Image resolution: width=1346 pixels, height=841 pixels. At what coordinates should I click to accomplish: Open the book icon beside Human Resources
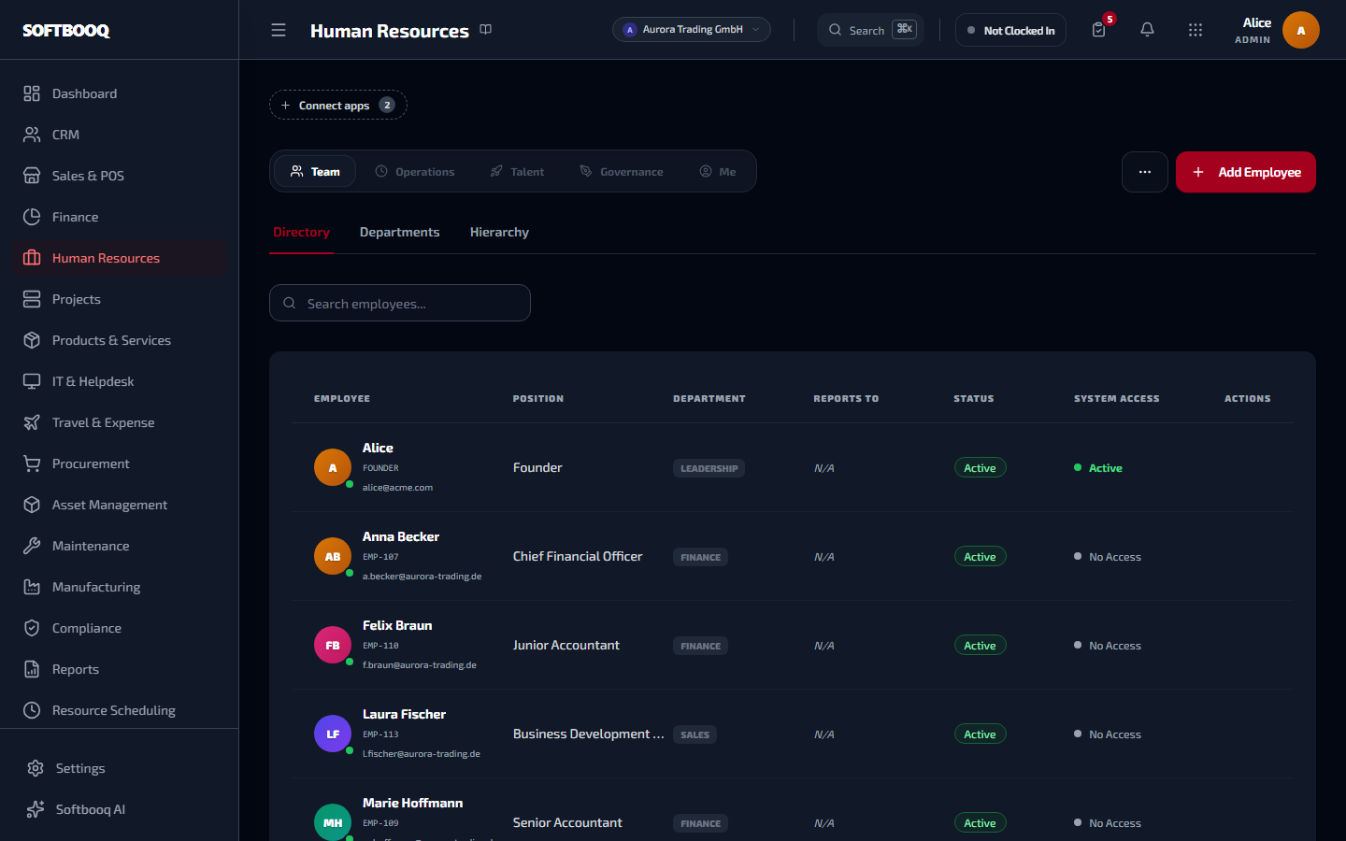(x=486, y=30)
